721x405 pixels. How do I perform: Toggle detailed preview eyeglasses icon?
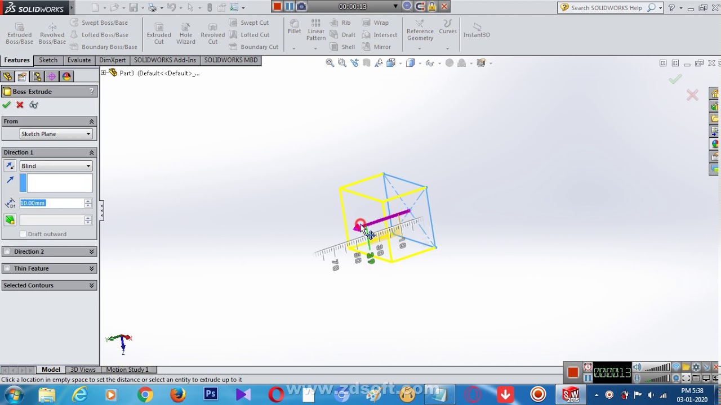coord(34,105)
